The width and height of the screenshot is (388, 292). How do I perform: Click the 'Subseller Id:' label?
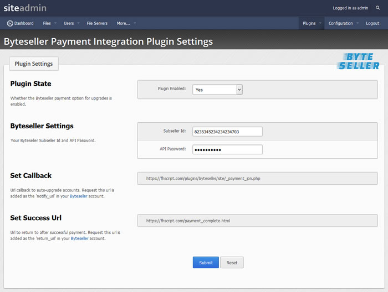(175, 131)
